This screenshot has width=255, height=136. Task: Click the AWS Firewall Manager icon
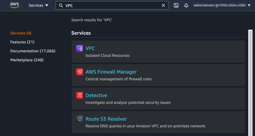[x=79, y=72]
